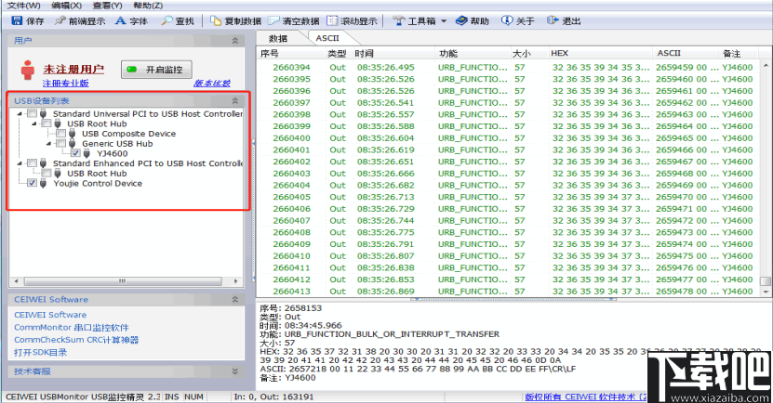Click the 开启监控 start monitoring button
773x403 pixels.
[x=156, y=70]
